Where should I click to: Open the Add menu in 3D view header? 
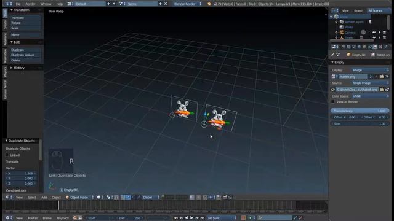(x=44, y=198)
